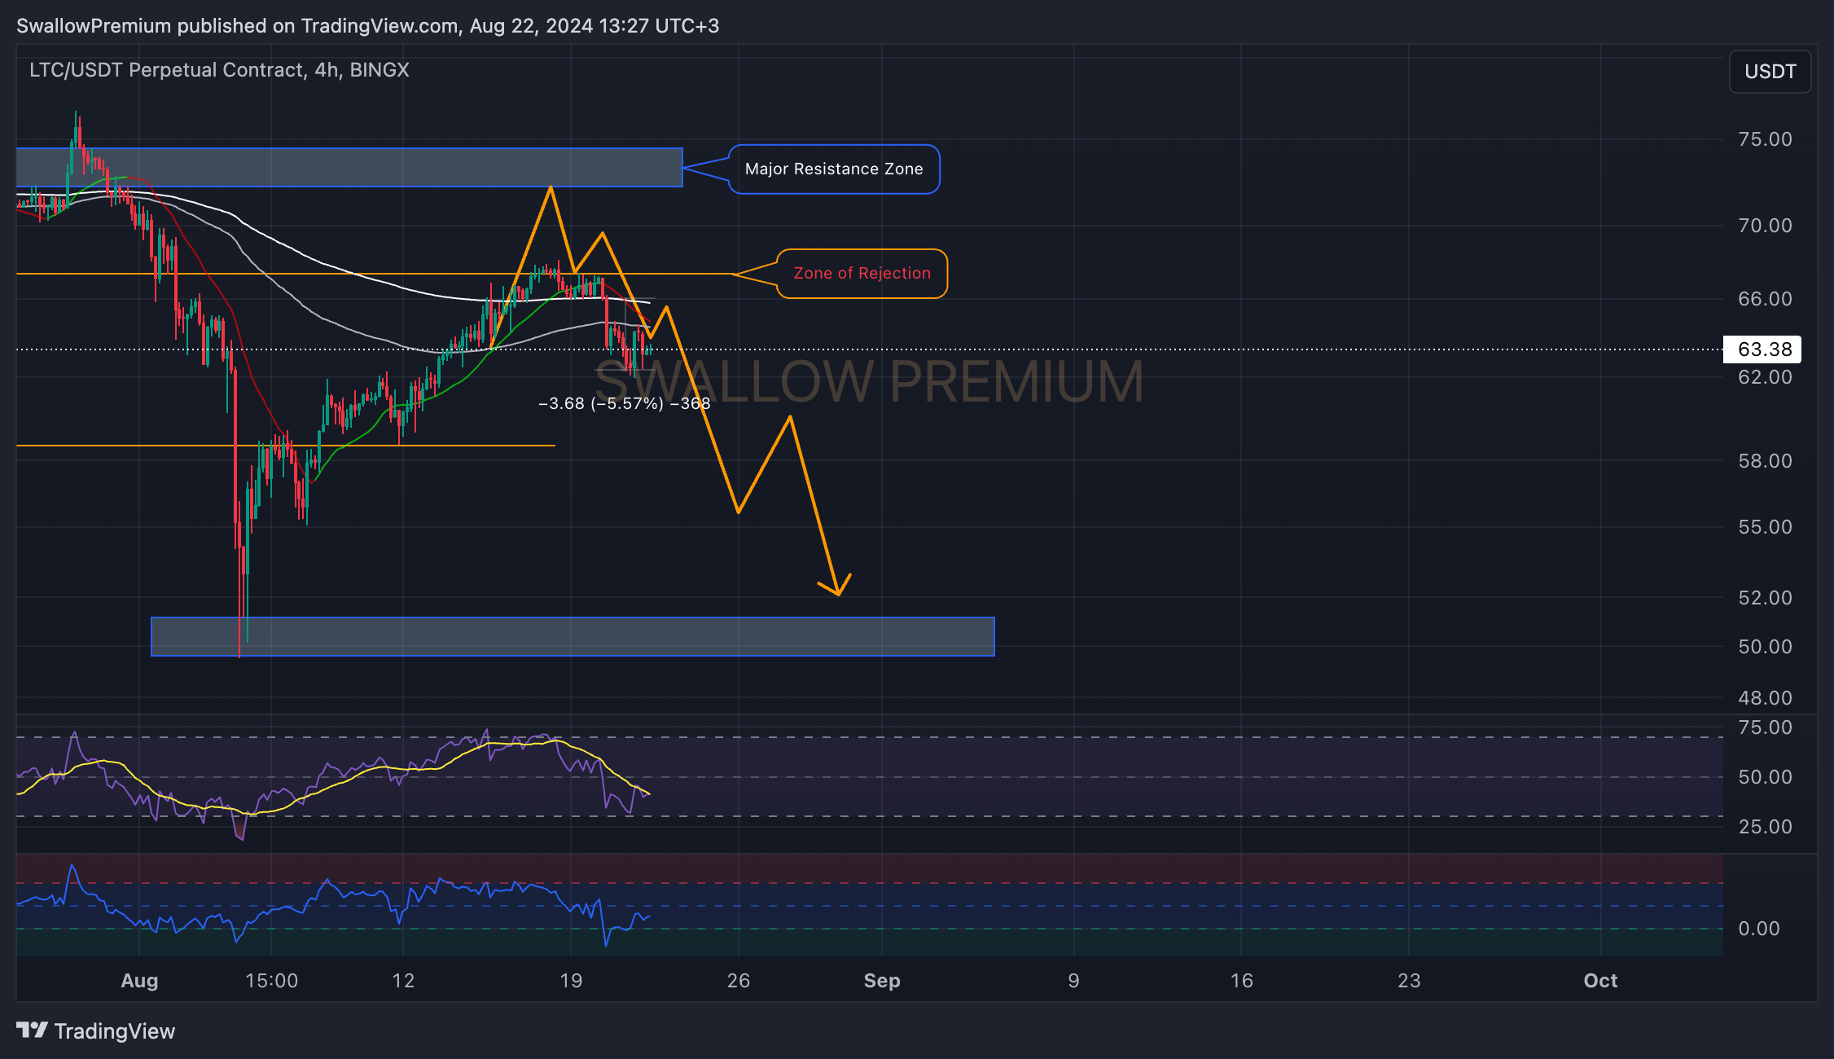The width and height of the screenshot is (1834, 1059).
Task: Click the 62.00 price axis label
Action: 1765,377
